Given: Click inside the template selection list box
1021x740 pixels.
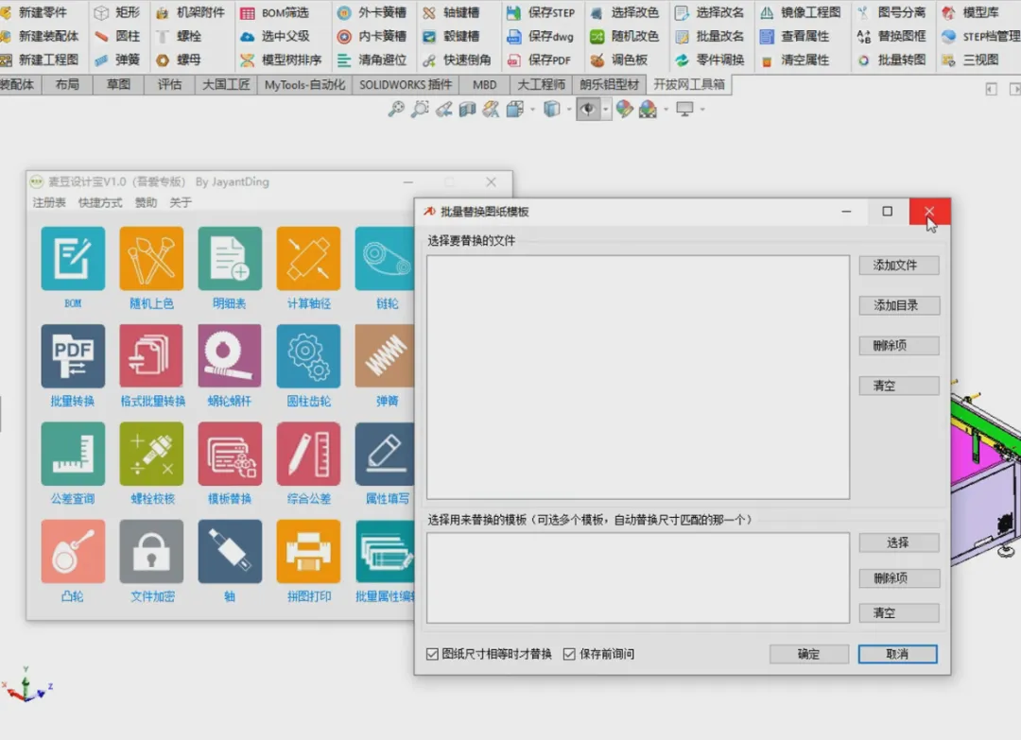Looking at the screenshot, I should point(638,578).
